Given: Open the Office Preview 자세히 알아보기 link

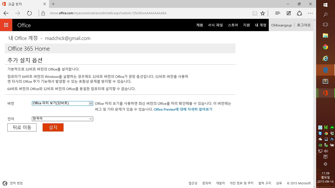Looking at the screenshot, I should (183, 109).
